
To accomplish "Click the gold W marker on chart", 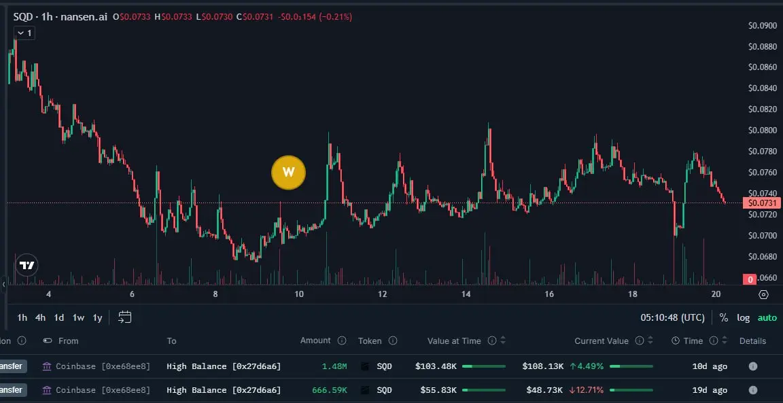I will (x=288, y=173).
